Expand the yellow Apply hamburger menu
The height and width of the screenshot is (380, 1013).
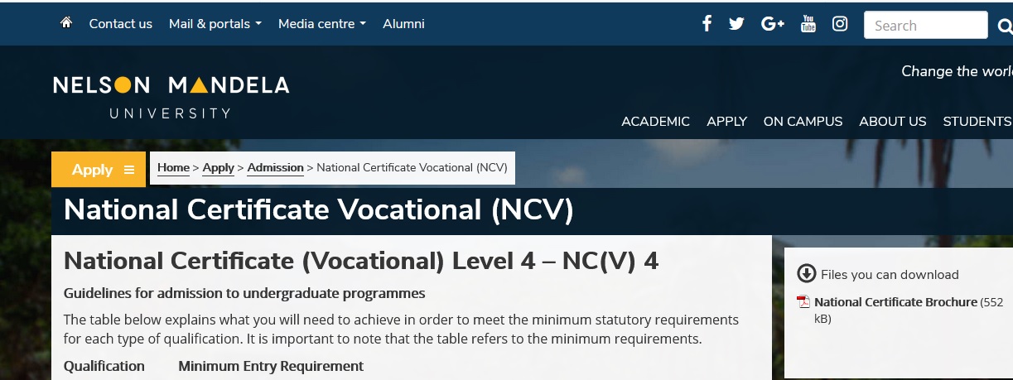coord(99,170)
